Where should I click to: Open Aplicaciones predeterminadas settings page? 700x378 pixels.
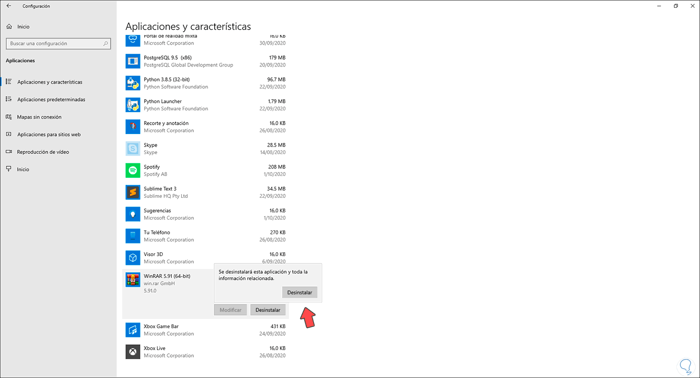tap(51, 99)
